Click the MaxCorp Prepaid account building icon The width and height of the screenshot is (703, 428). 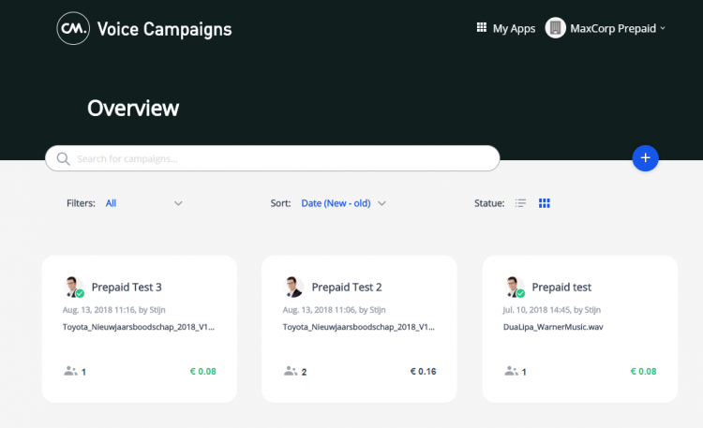(x=555, y=28)
